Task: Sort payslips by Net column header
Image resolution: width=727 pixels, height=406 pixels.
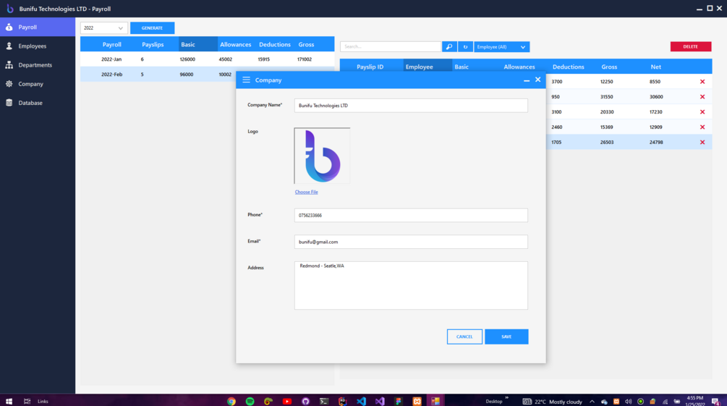Action: coord(655,67)
